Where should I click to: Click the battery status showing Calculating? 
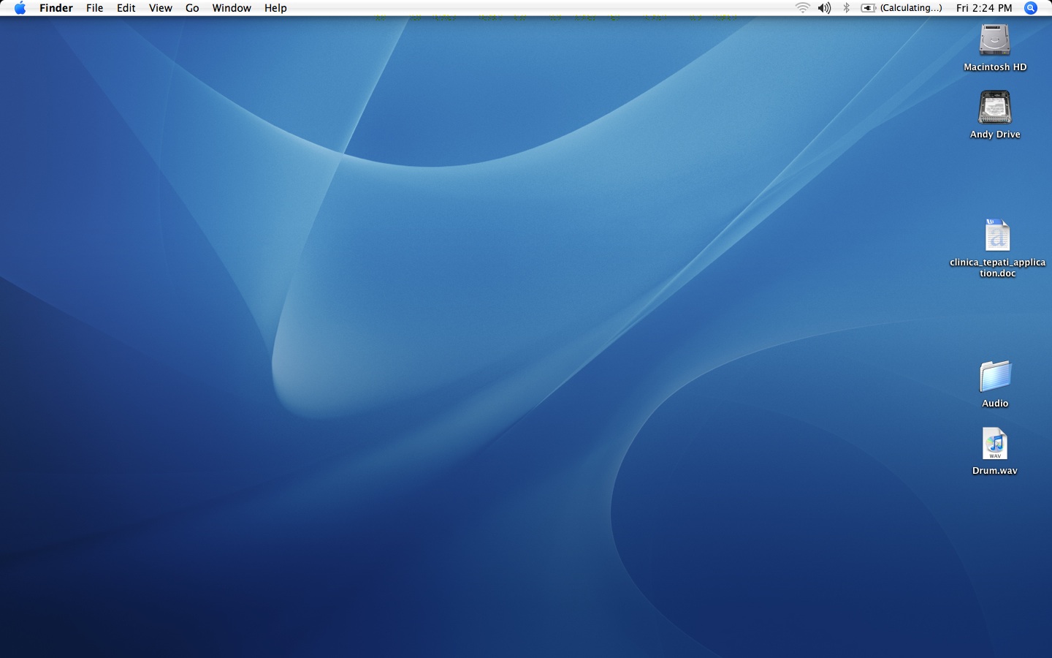[903, 8]
